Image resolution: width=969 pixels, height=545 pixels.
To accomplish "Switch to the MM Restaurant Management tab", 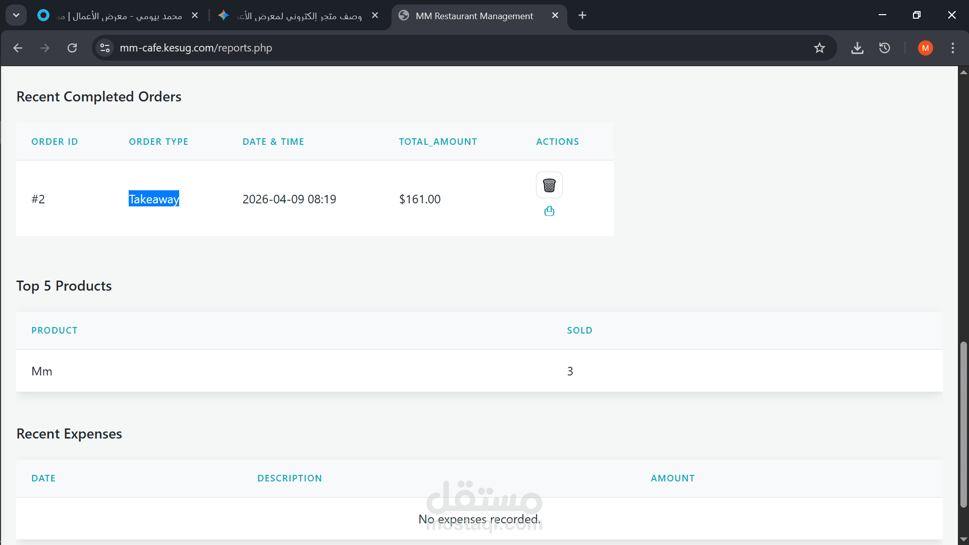I will (x=473, y=16).
